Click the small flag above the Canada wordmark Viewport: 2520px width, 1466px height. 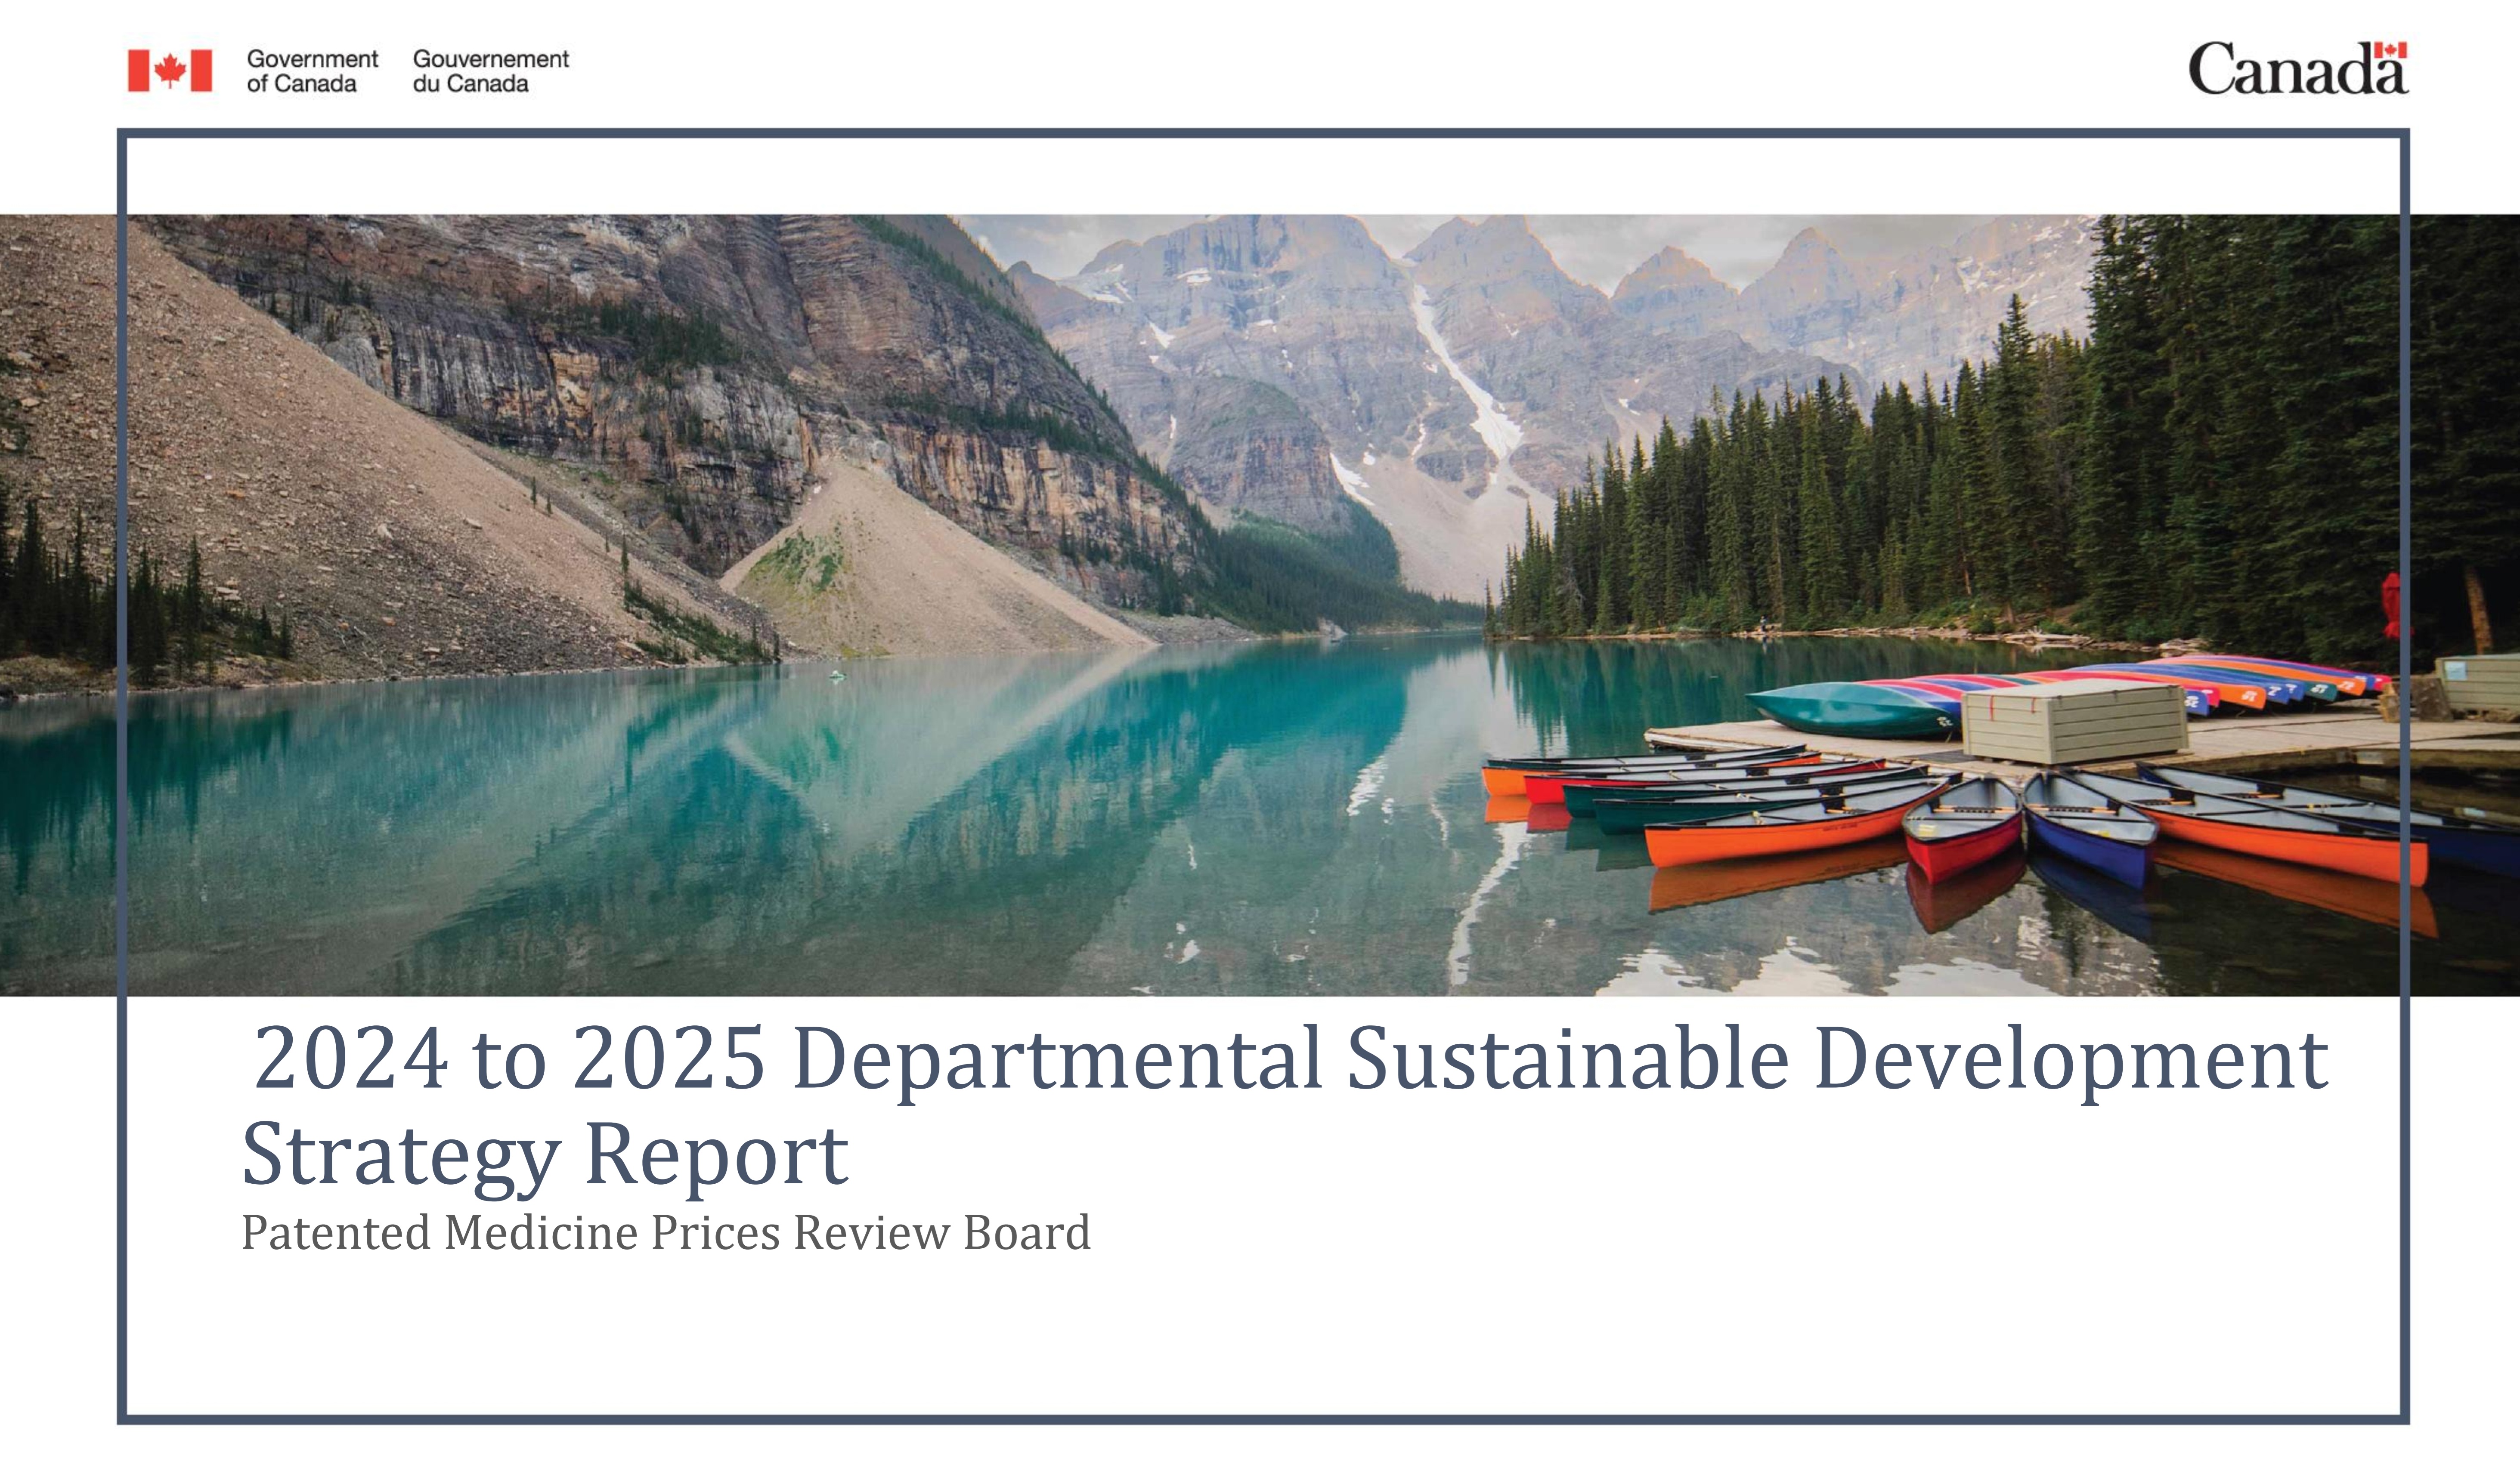click(2390, 50)
